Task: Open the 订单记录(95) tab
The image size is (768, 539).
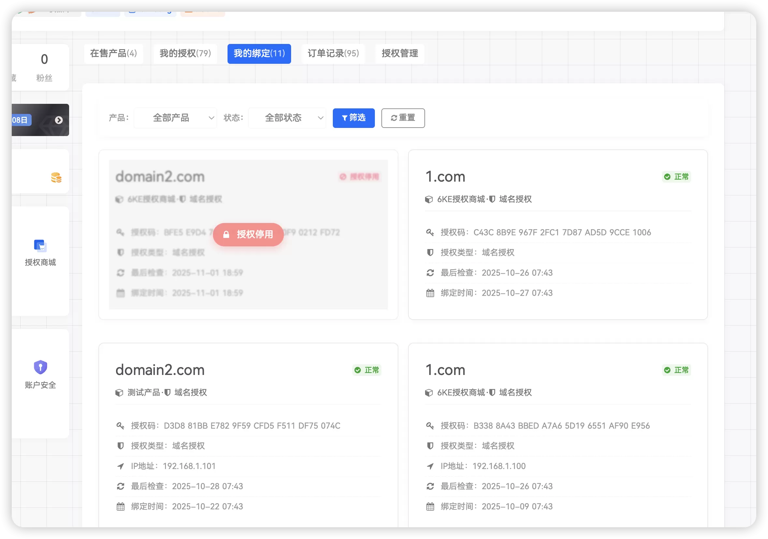Action: coord(333,53)
